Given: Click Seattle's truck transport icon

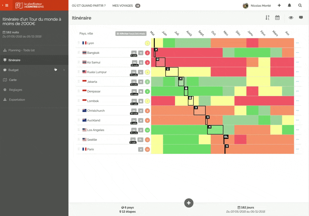Looking at the screenshot, I should [x=140, y=140].
